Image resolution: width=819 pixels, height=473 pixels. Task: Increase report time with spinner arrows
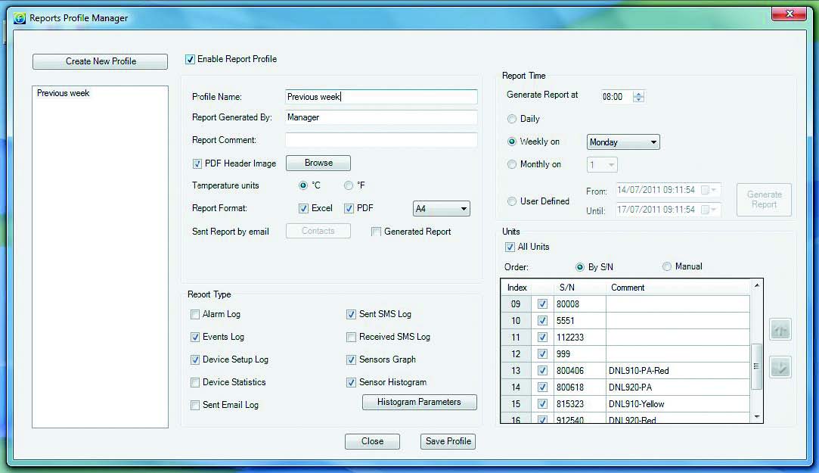639,94
